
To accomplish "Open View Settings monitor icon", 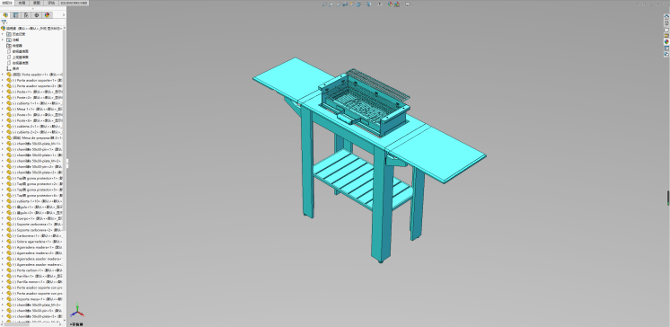I will coord(408,4).
